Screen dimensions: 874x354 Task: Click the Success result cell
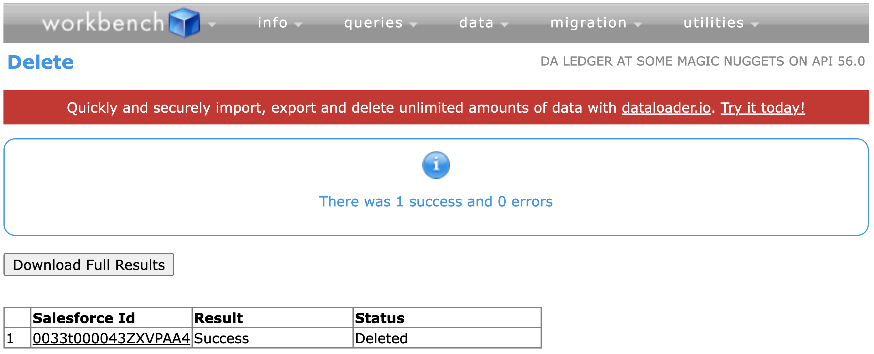tap(272, 338)
